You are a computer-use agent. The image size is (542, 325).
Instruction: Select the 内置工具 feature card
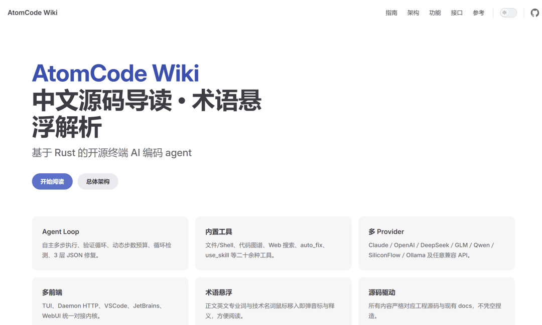pos(274,243)
